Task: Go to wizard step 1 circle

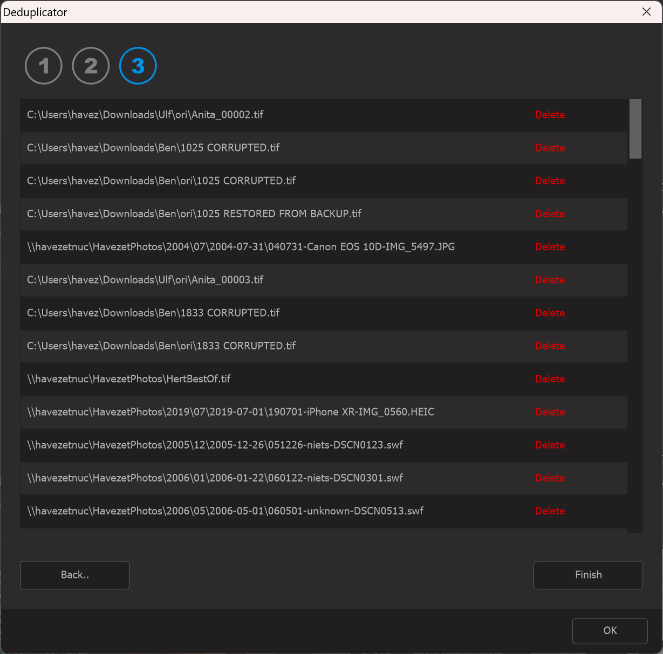Action: pyautogui.click(x=44, y=66)
